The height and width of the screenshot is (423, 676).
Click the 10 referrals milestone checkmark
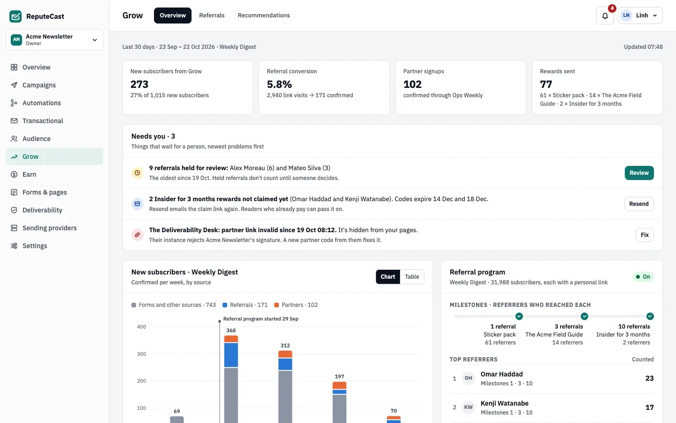(650, 316)
